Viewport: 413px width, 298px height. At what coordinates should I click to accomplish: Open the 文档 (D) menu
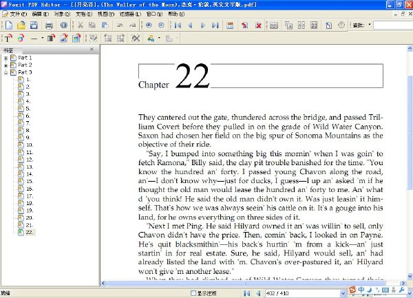click(x=84, y=14)
